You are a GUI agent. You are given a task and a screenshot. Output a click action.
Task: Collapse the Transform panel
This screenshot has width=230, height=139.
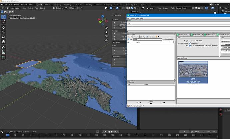click(x=112, y=15)
